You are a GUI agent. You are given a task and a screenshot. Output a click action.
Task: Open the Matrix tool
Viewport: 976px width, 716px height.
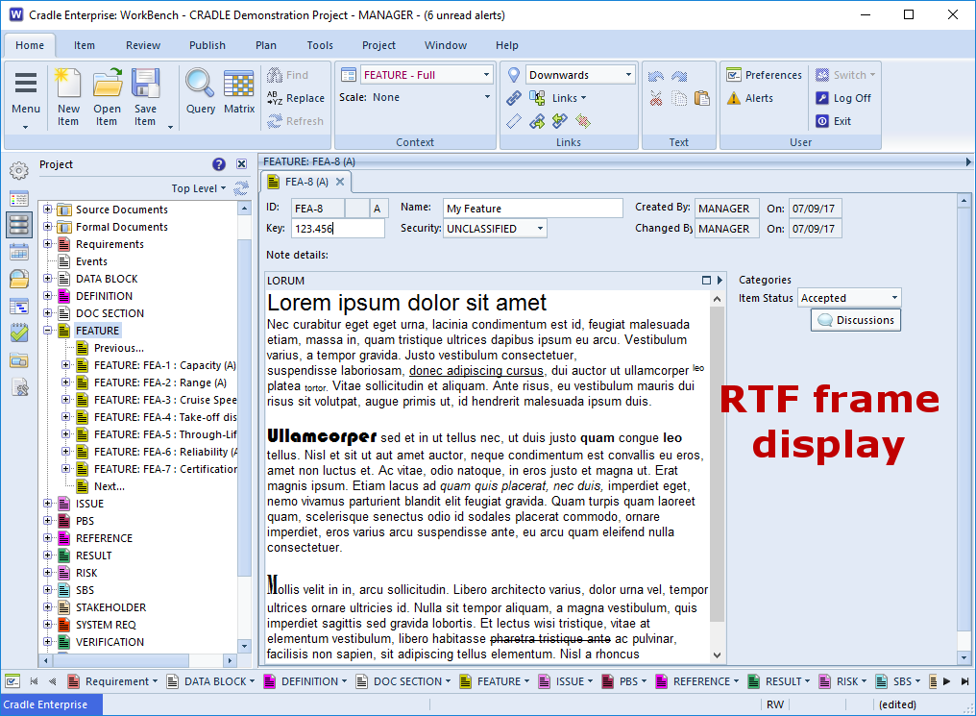tap(239, 91)
